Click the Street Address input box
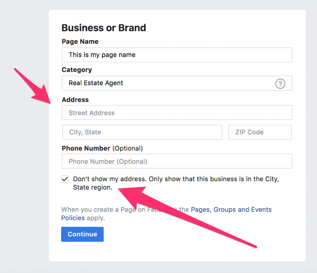This screenshot has height=273, width=317. pos(176,112)
